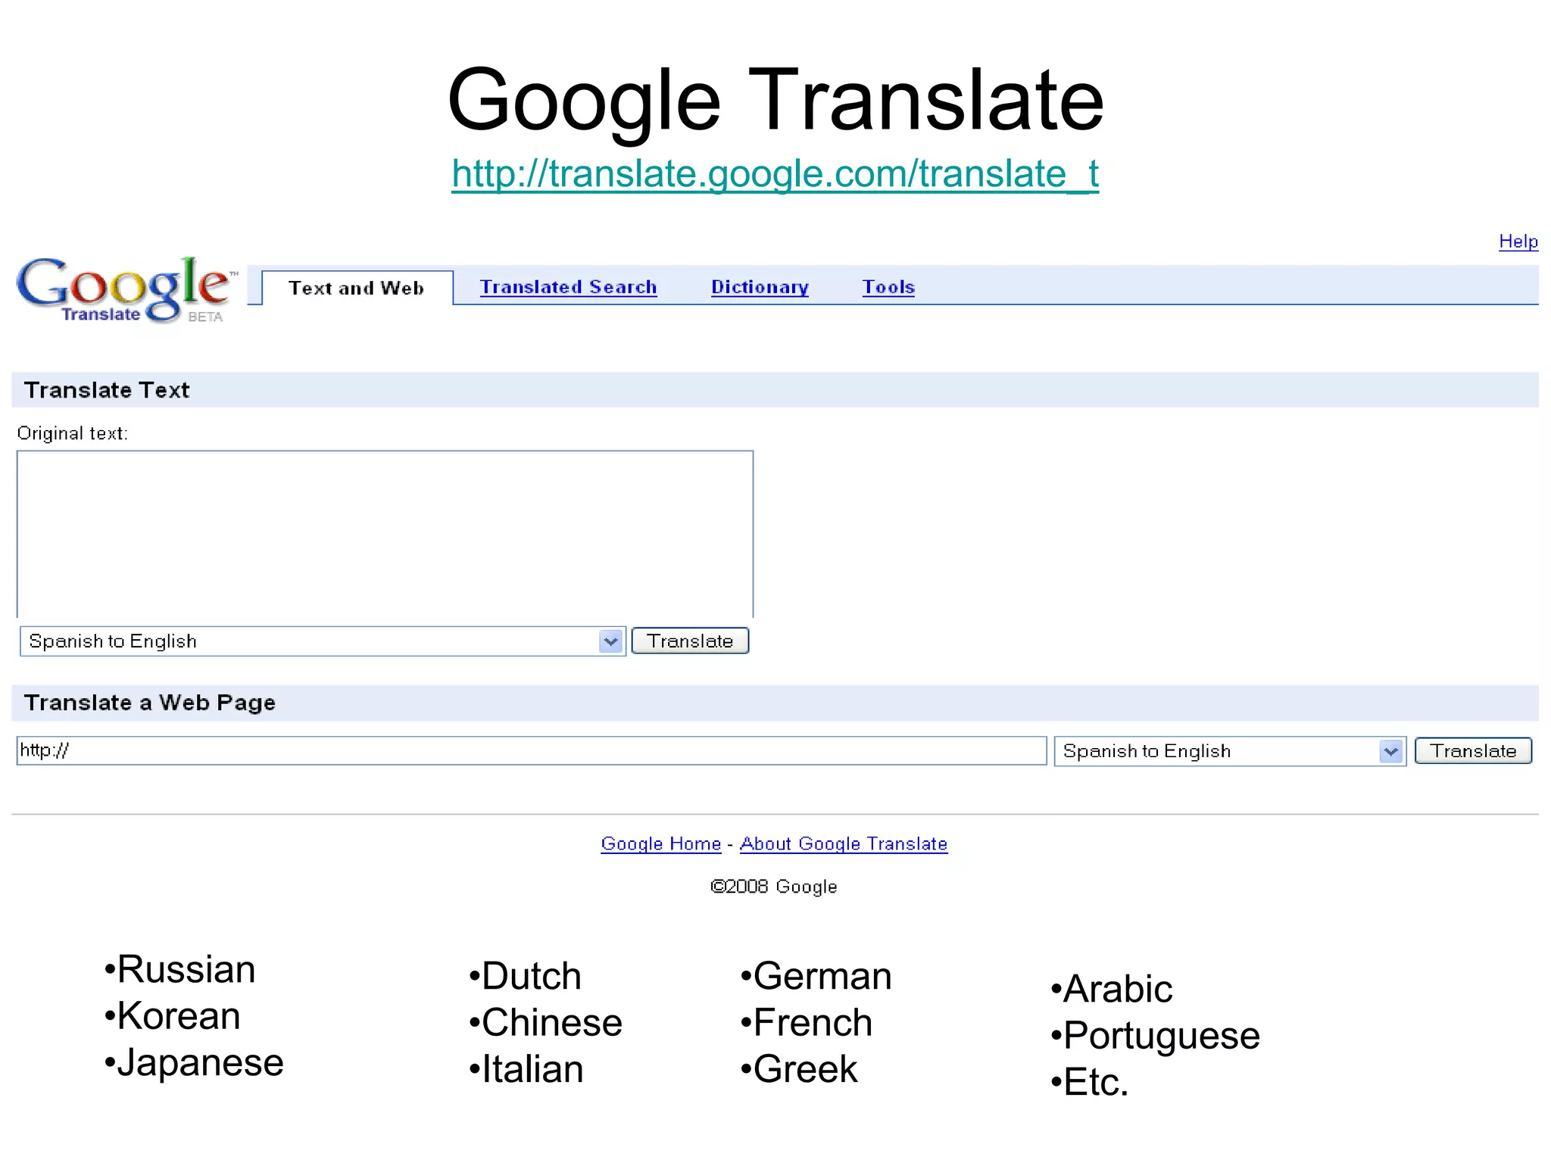Open the web page Spanish to English language dropdown
Screen dimensions: 1551x1163
[x=1230, y=751]
